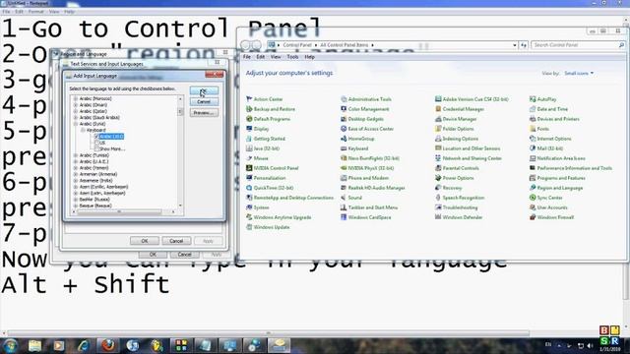Open Personalization item
Image resolution: width=630 pixels, height=354 pixels.
pyautogui.click(x=266, y=178)
